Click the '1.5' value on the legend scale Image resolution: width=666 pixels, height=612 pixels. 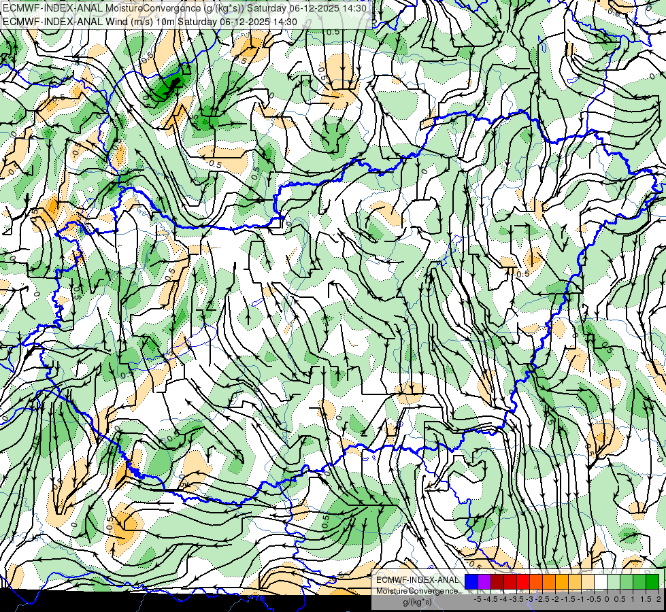point(645,599)
